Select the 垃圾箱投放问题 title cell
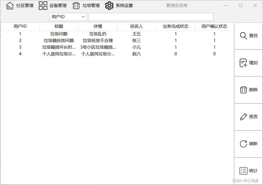The height and width of the screenshot is (185, 263). pyautogui.click(x=59, y=41)
